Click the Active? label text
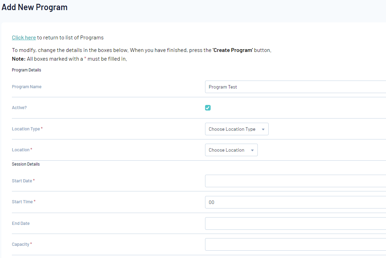Screen dimensions: 386x258 [x=19, y=108]
